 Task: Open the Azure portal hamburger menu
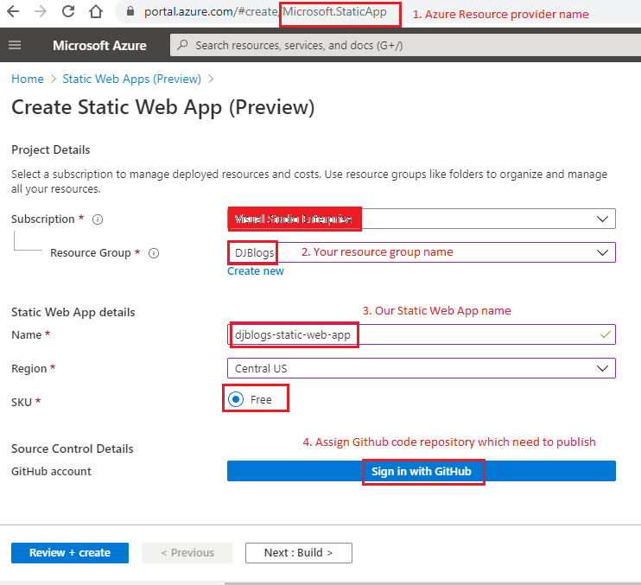(x=15, y=45)
